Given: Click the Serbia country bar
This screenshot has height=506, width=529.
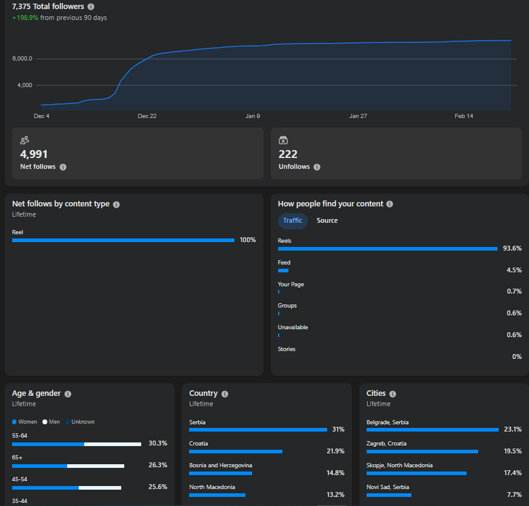Looking at the screenshot, I should (258, 430).
